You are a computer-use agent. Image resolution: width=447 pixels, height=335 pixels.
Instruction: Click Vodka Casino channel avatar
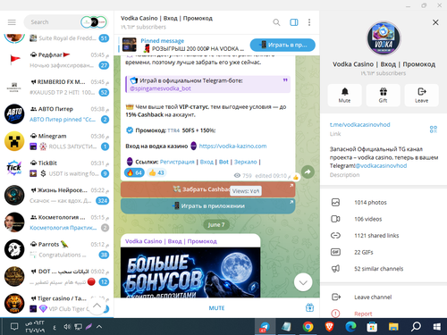point(384,38)
